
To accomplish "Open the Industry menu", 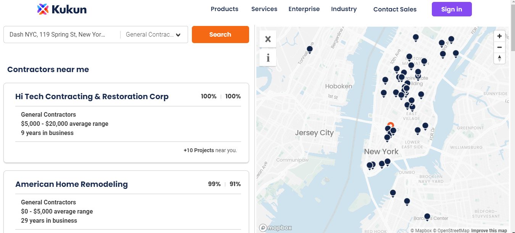I will [x=344, y=9].
